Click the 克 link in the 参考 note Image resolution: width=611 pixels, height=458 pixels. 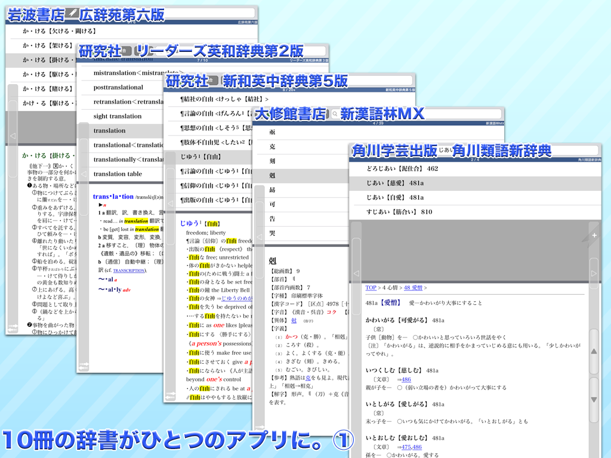[x=308, y=377]
